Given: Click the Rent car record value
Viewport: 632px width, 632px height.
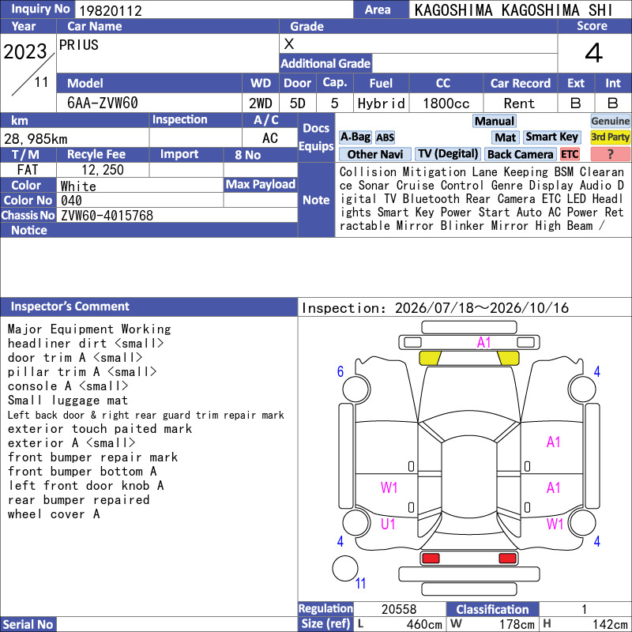Looking at the screenshot, I should point(519,103).
